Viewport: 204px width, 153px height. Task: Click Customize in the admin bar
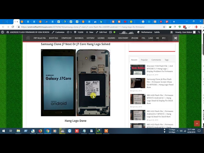click(x=58, y=32)
